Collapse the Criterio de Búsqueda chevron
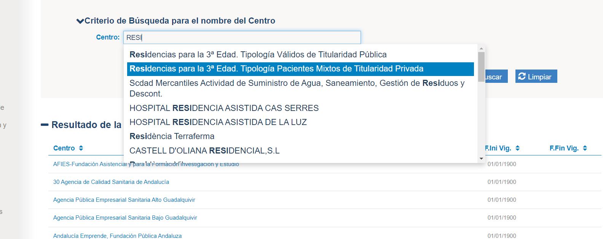Screen dimensions: 603x239 coord(80,21)
